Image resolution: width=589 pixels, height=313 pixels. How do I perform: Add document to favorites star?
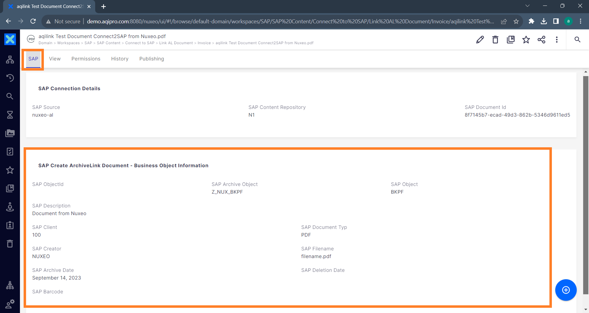[x=526, y=40]
